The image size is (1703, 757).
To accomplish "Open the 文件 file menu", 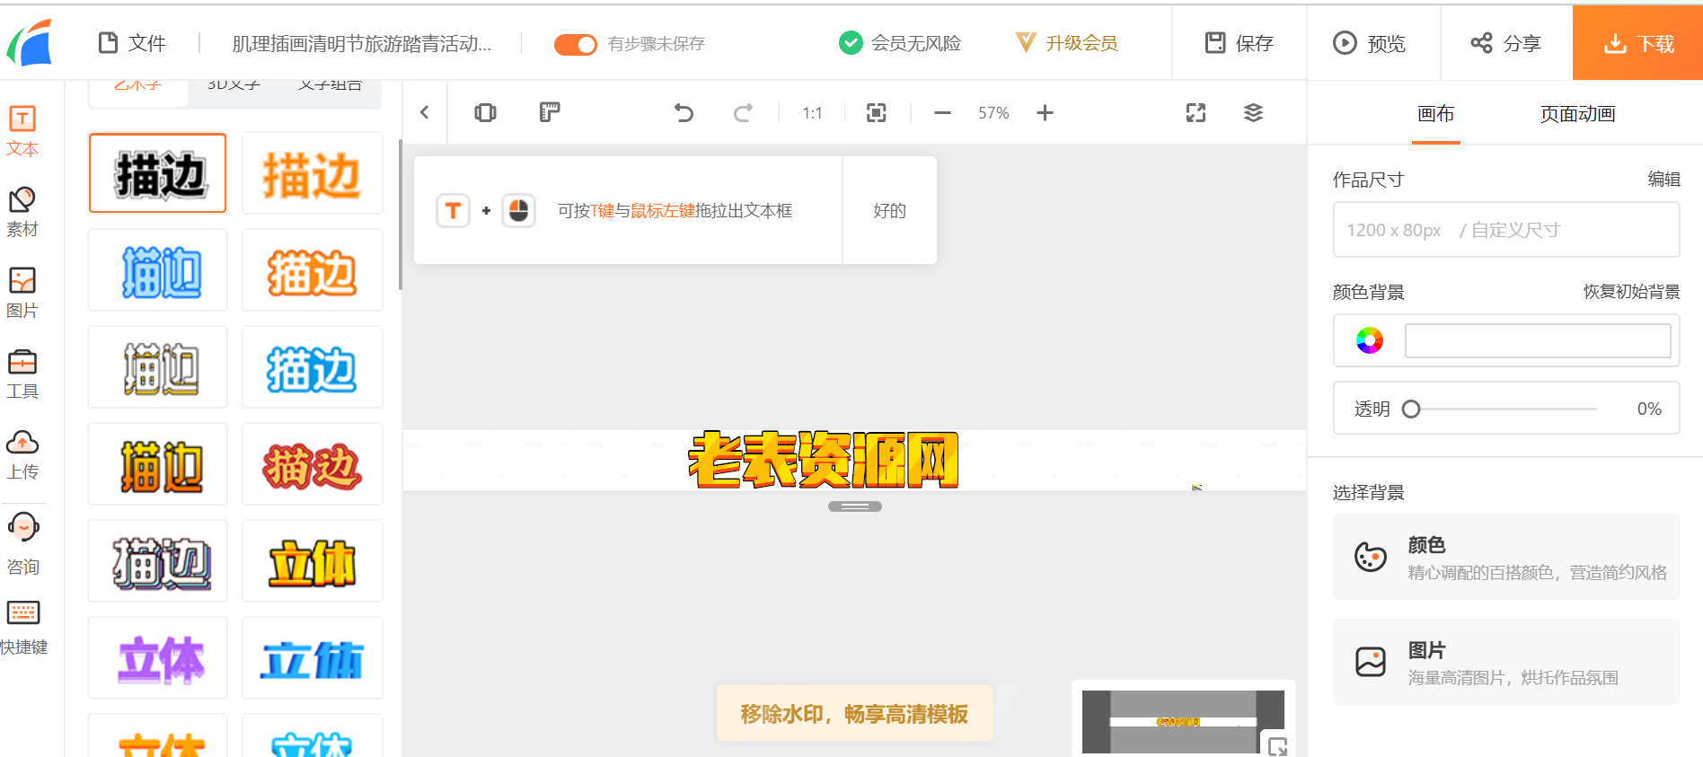I will click(x=133, y=43).
